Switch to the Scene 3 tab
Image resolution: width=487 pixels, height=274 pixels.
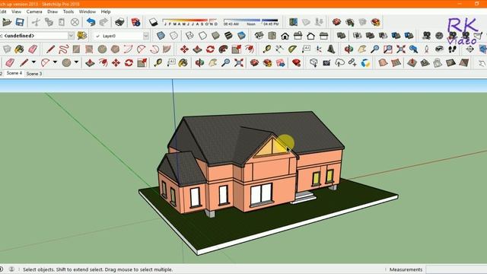pyautogui.click(x=33, y=74)
